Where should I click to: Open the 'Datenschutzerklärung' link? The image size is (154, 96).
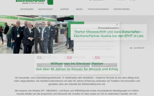pos(82,71)
